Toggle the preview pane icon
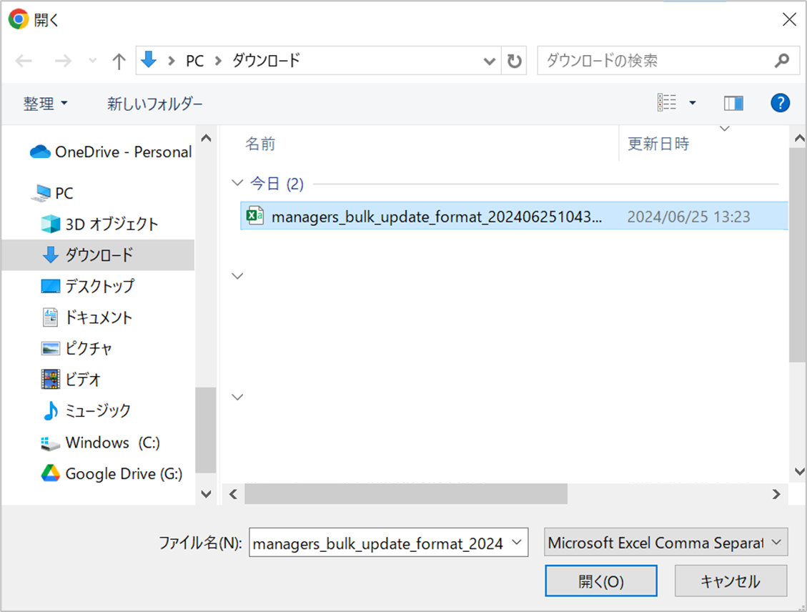This screenshot has height=612, width=807. (733, 104)
